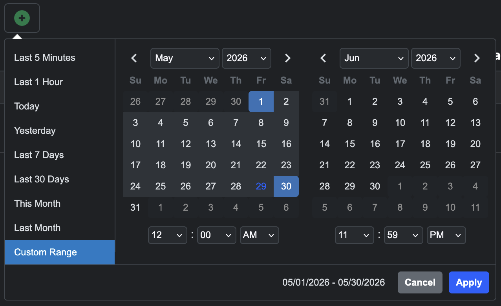This screenshot has height=306, width=501.
Task: Select May 31 in left calendar
Action: [135, 208]
